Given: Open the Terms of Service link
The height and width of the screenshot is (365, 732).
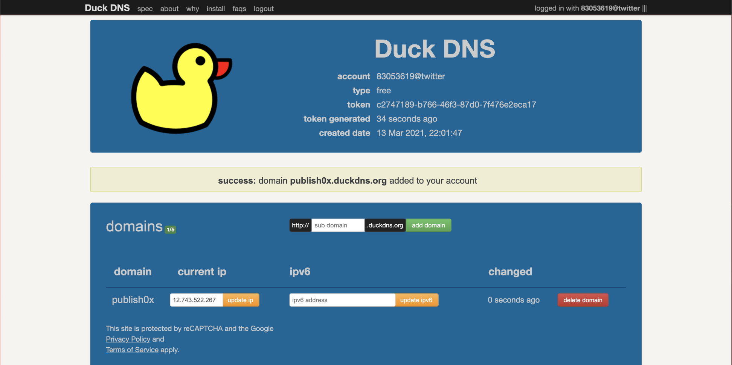Looking at the screenshot, I should coord(132,350).
